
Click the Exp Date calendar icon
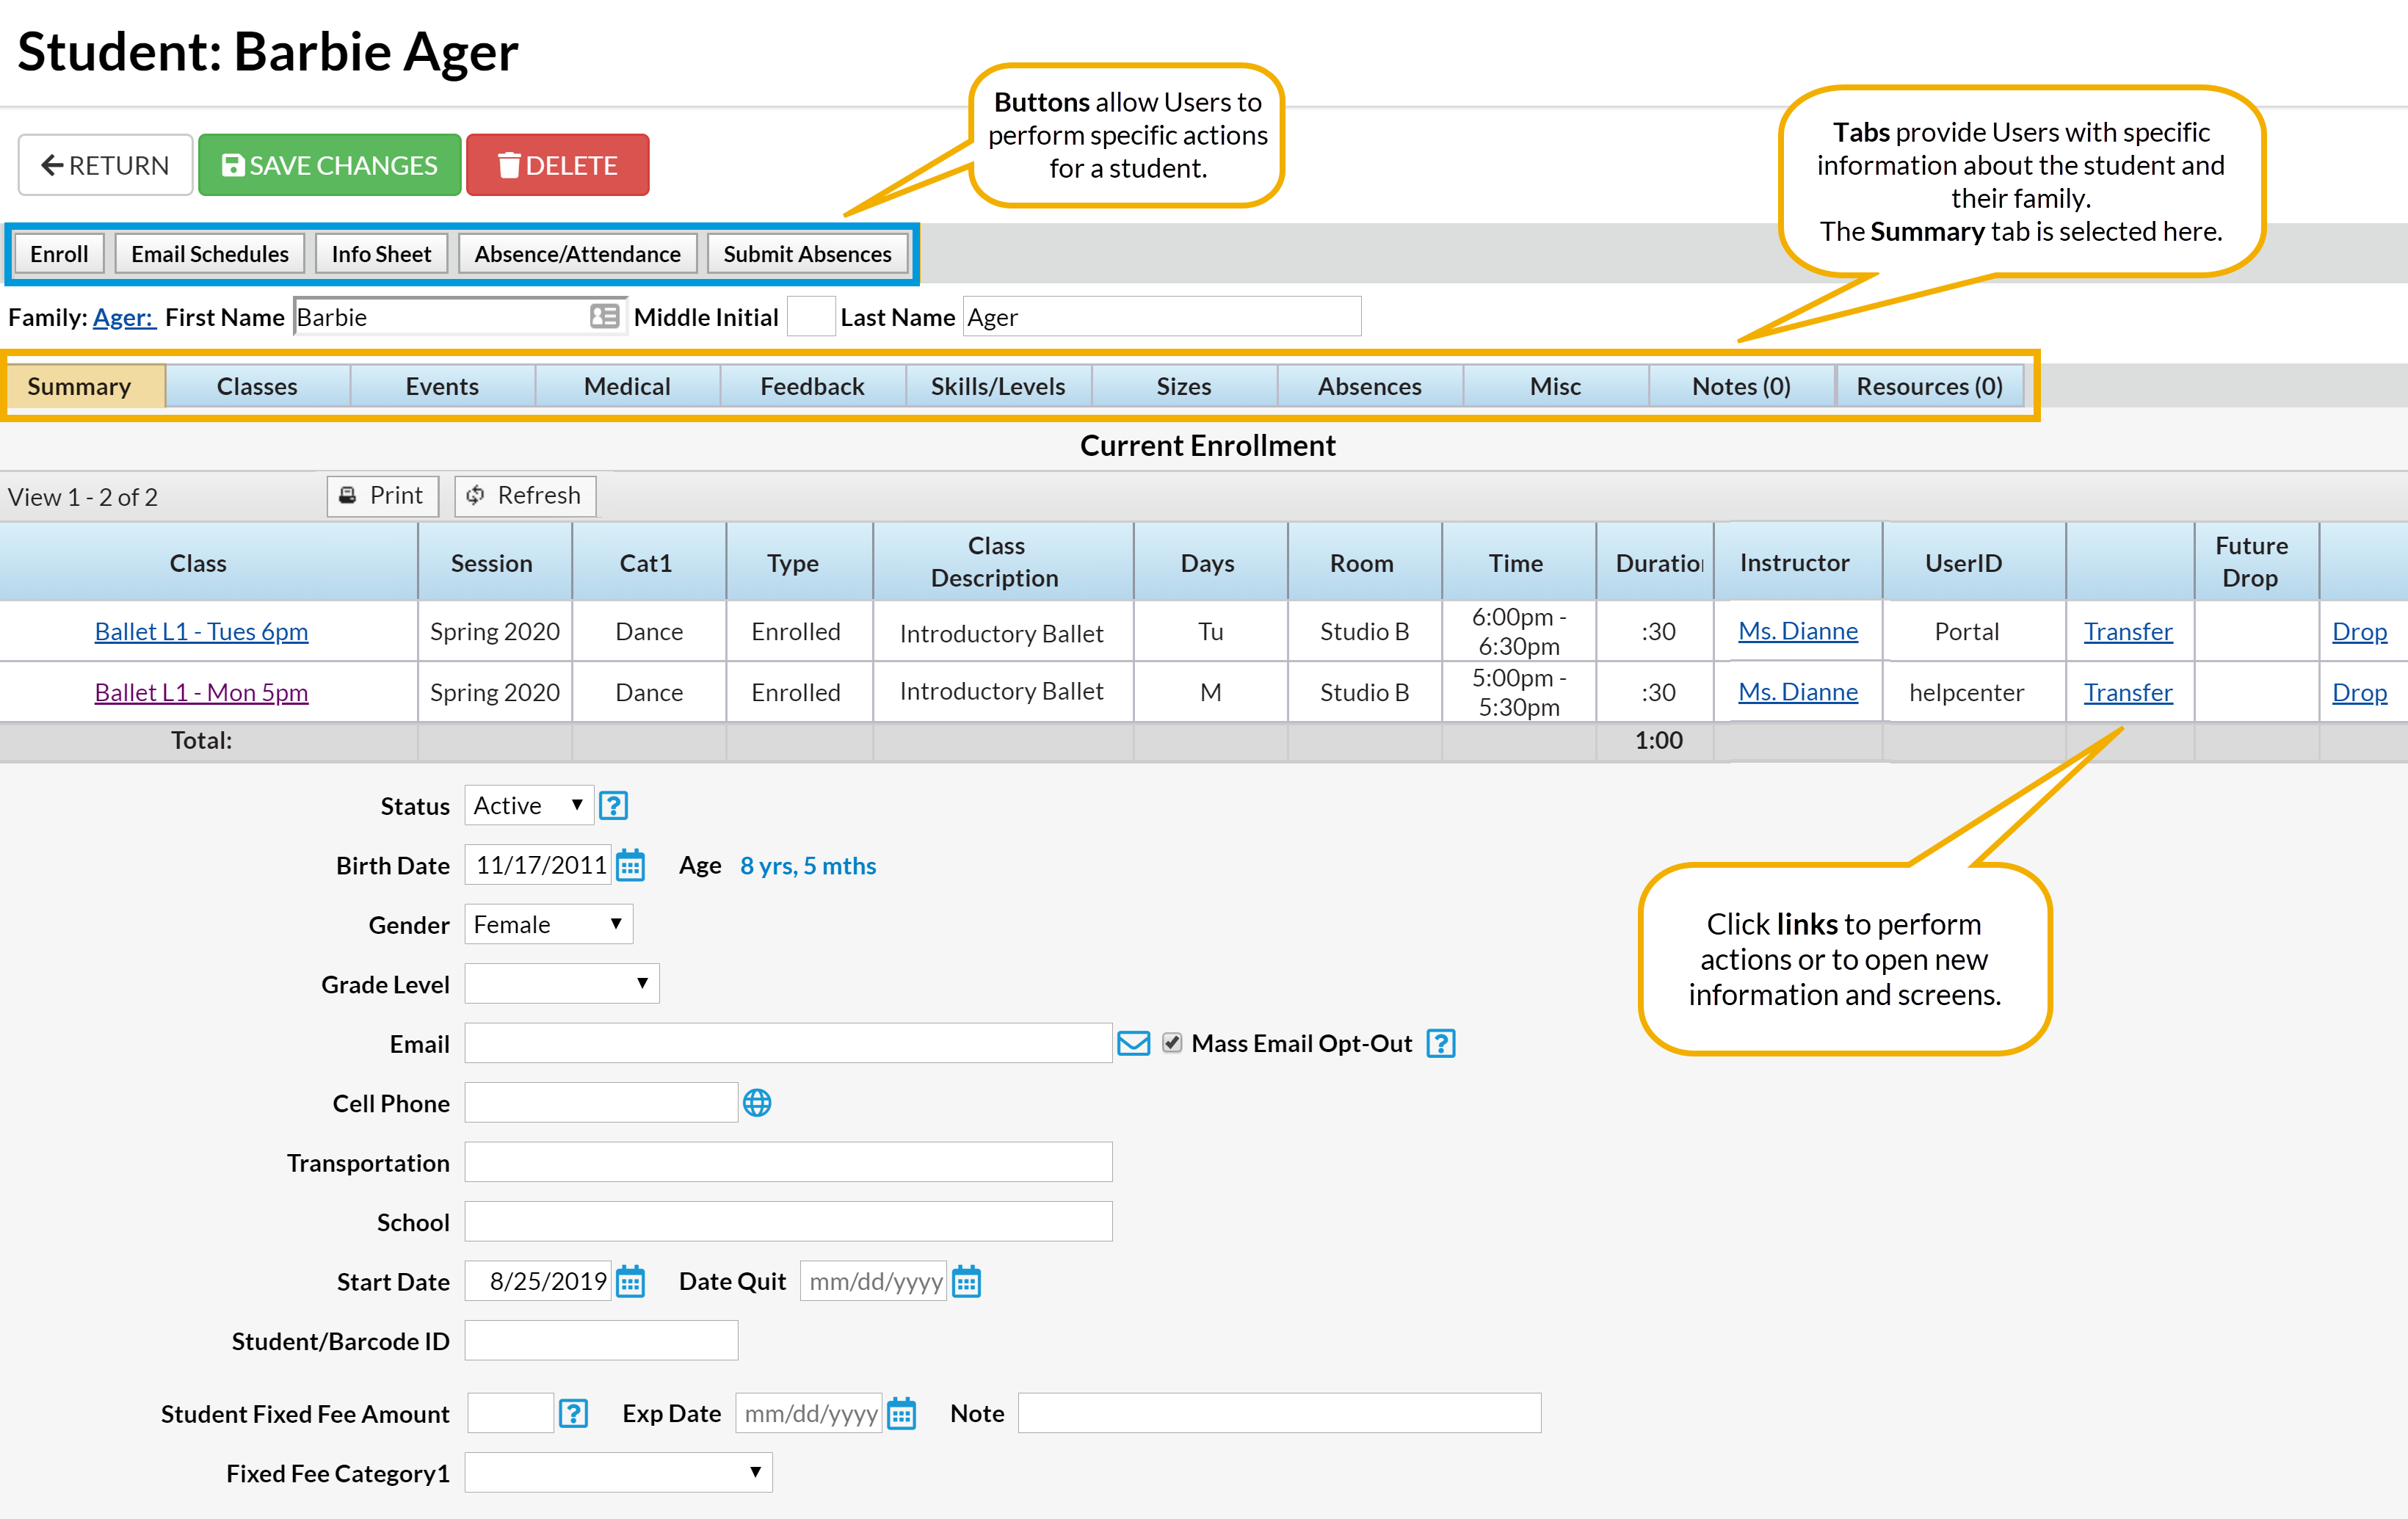[901, 1413]
